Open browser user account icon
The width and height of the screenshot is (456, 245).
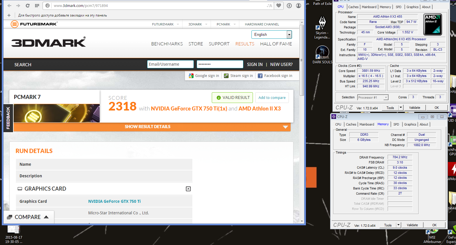[x=298, y=5]
